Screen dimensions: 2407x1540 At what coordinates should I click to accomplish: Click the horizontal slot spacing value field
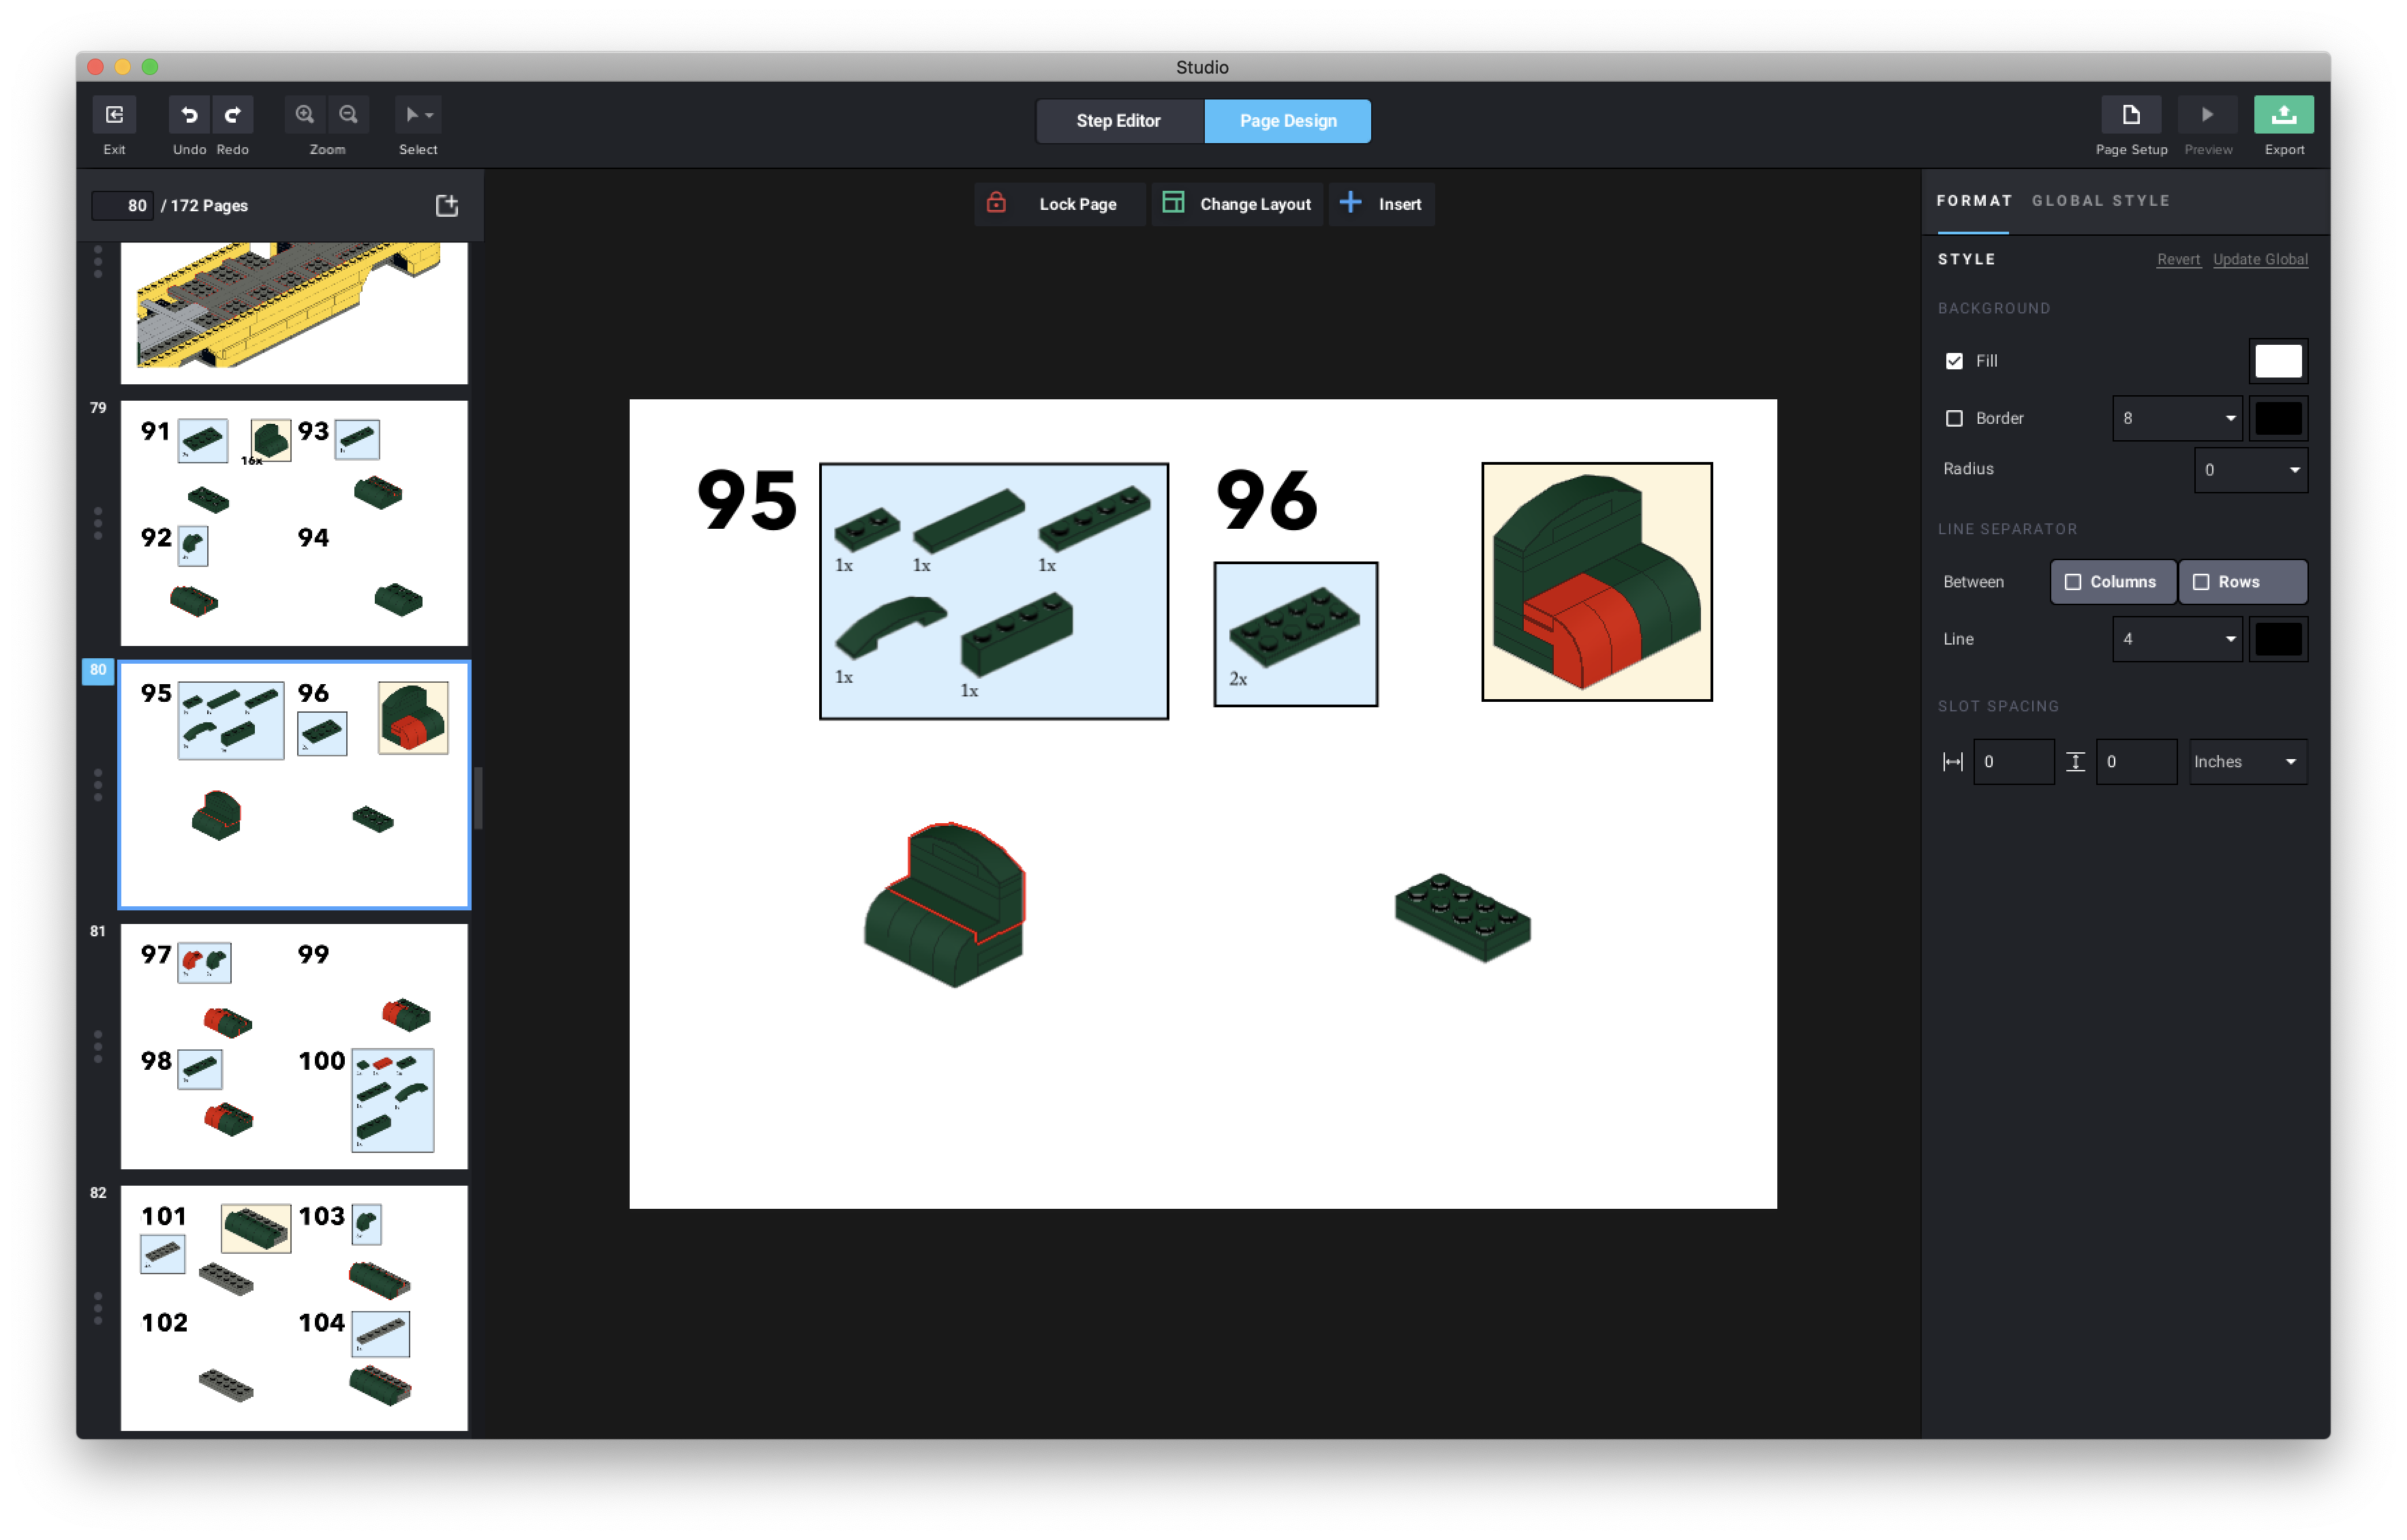[2013, 762]
